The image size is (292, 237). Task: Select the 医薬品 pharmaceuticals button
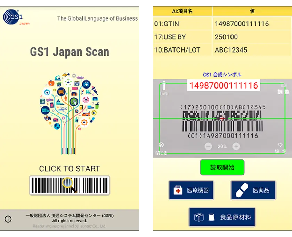[x=253, y=190]
